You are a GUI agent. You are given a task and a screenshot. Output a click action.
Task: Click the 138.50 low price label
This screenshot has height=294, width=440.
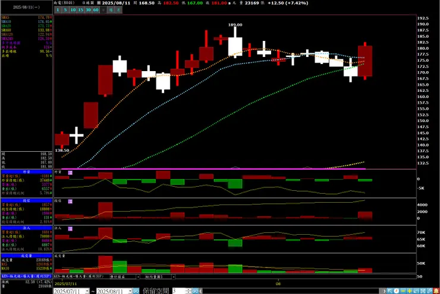(62, 150)
